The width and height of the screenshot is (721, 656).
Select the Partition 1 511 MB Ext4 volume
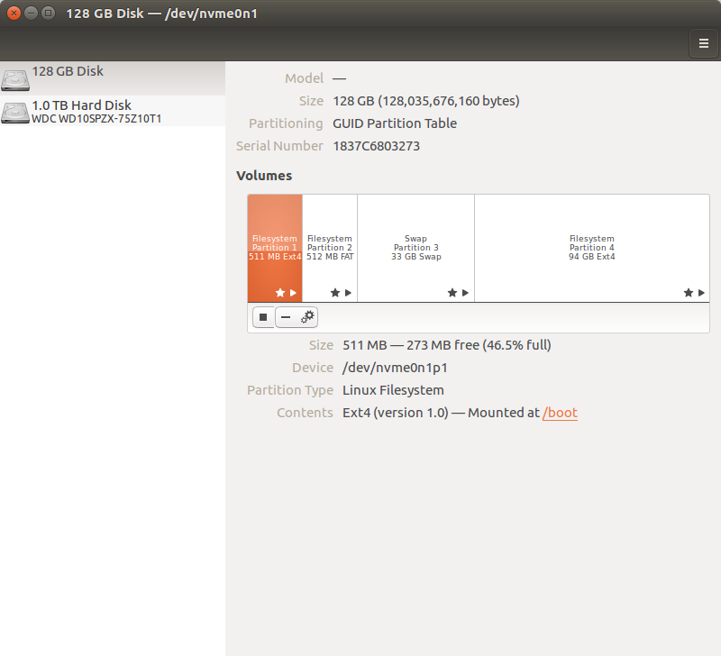pyautogui.click(x=275, y=248)
